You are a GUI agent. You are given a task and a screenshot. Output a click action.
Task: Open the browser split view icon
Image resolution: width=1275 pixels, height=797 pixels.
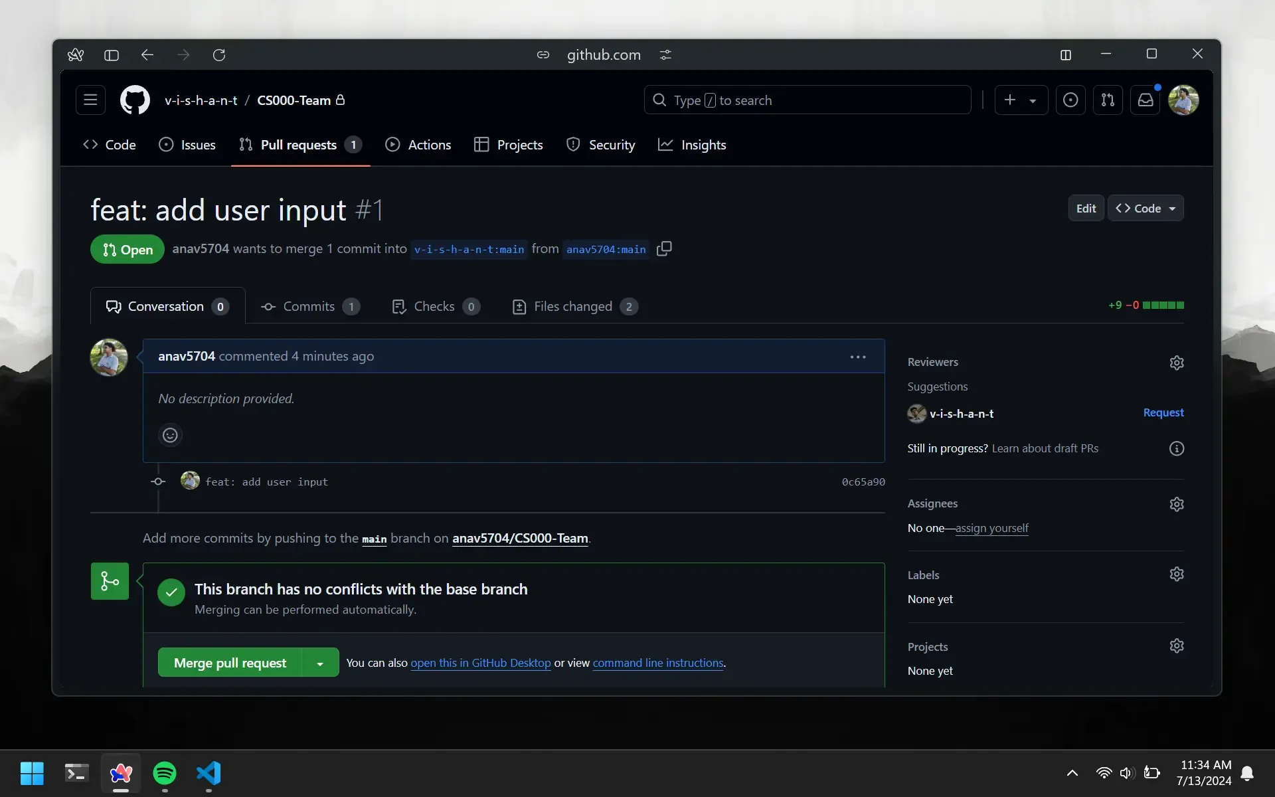pyautogui.click(x=1066, y=55)
